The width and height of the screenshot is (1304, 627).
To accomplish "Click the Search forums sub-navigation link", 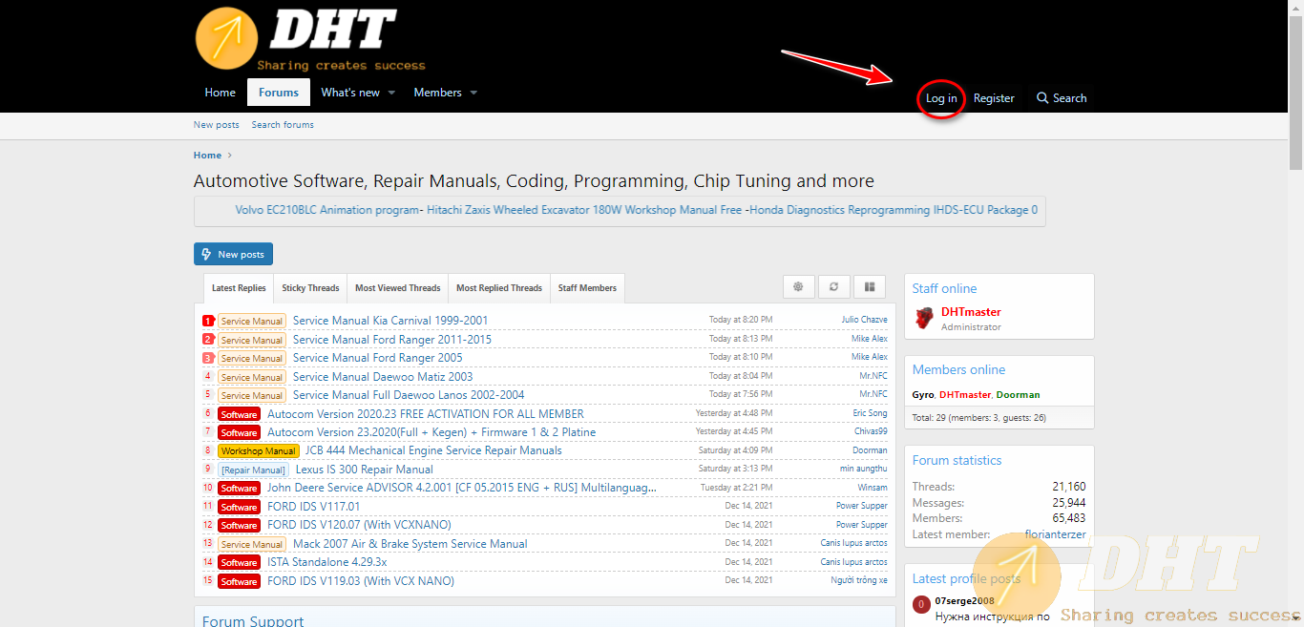I will (283, 125).
